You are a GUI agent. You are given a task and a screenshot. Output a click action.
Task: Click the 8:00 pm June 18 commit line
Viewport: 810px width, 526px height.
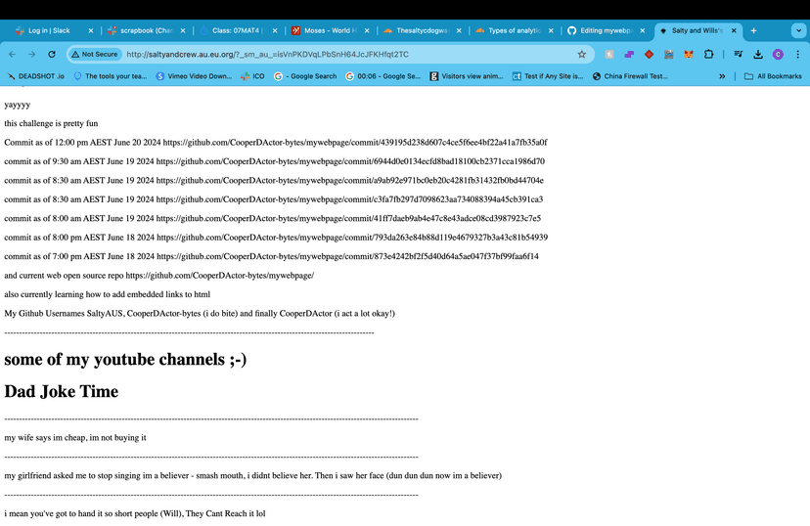click(276, 238)
